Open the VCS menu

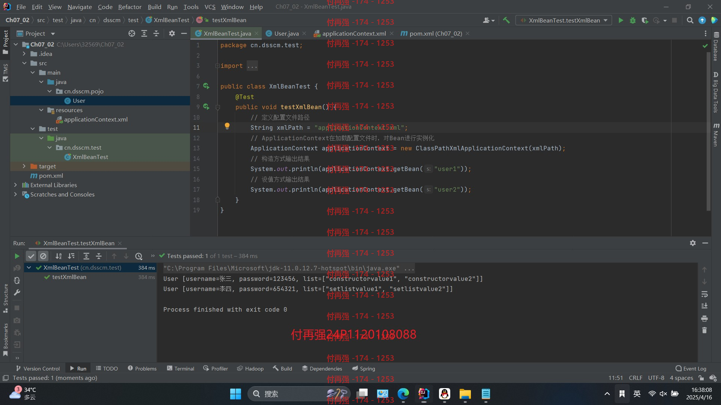click(x=210, y=7)
